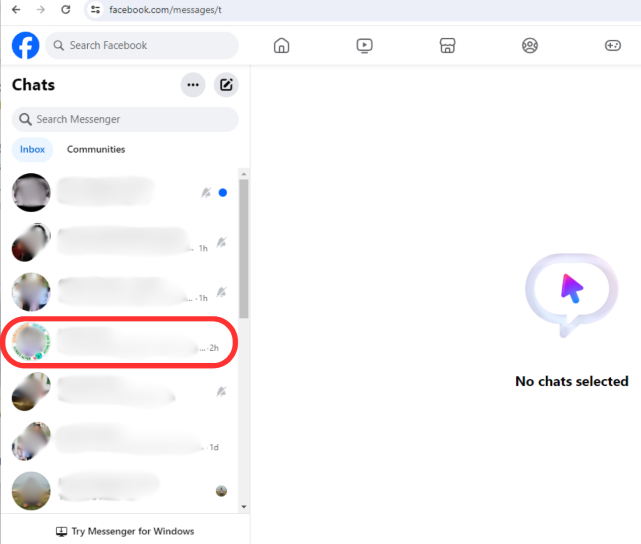Click Try Messenger for Windows link

pyautogui.click(x=125, y=531)
